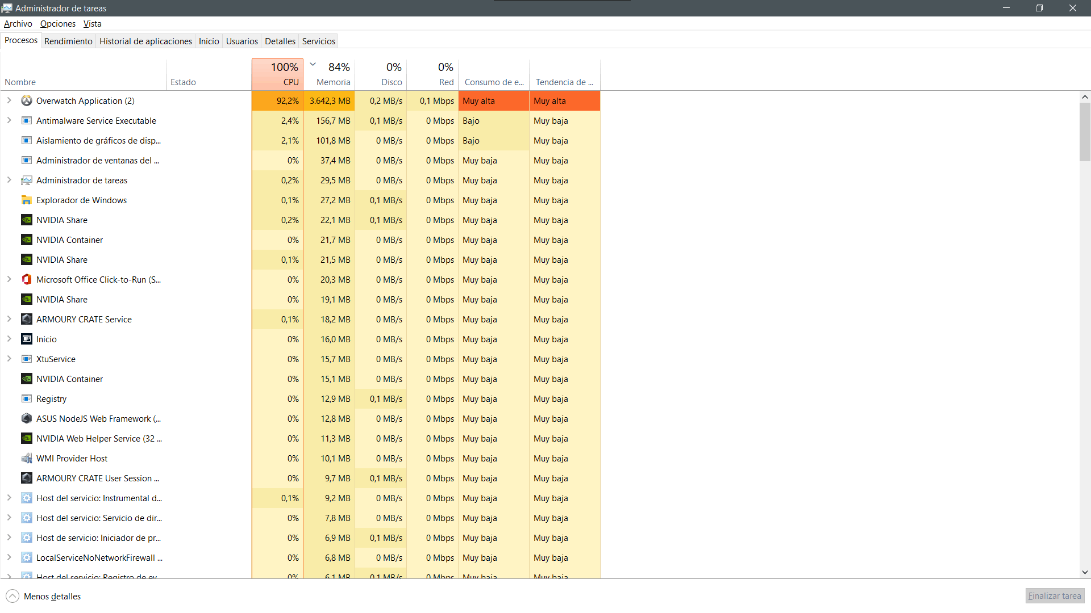
Task: Expand the Overwatch Application process group
Action: (x=9, y=100)
